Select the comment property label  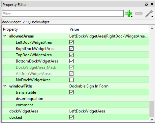(24, 105)
